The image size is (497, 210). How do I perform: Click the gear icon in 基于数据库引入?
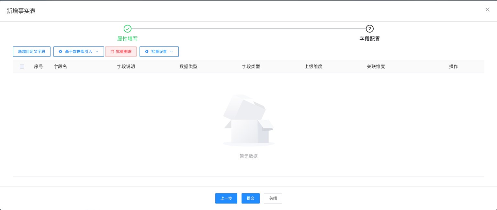click(60, 52)
